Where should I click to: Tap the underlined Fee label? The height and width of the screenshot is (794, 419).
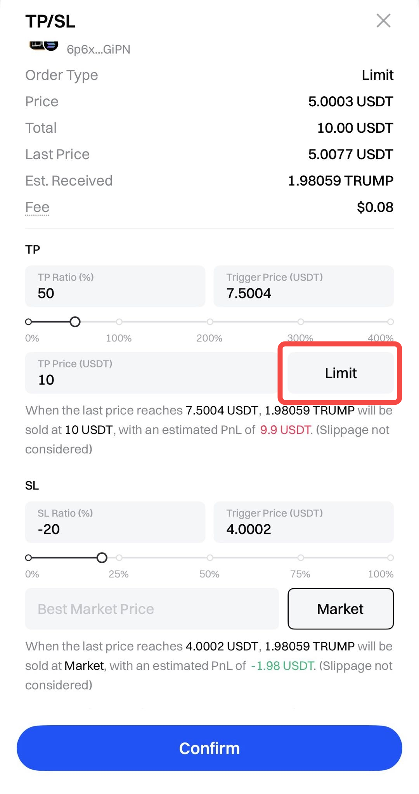(x=37, y=207)
